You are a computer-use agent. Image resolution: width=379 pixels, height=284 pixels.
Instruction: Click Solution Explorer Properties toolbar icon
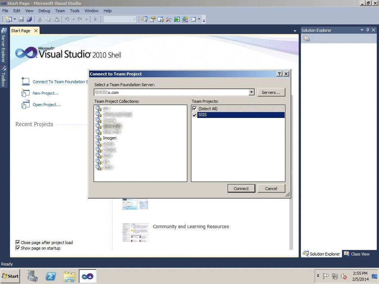pyautogui.click(x=306, y=38)
